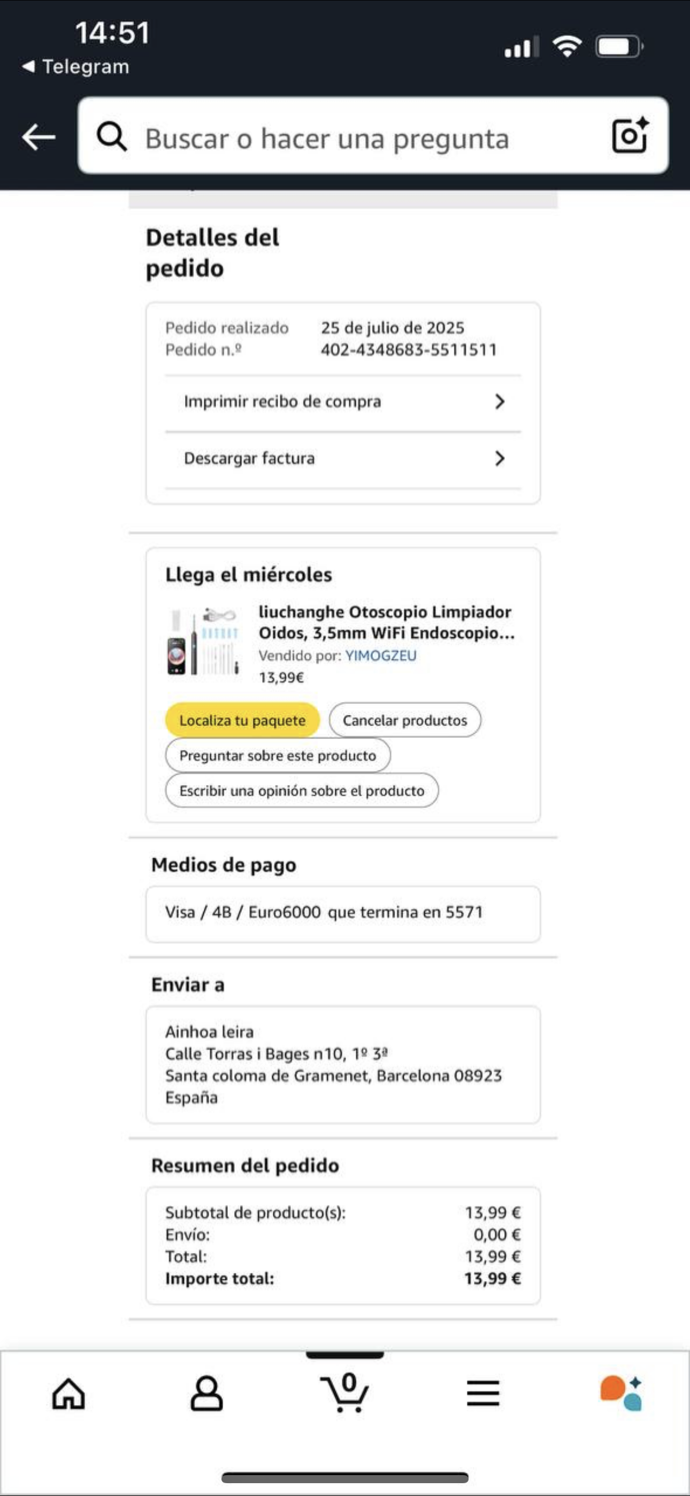Open Rufus AI assistant icon
Image resolution: width=690 pixels, height=1496 pixels.
(x=621, y=1393)
